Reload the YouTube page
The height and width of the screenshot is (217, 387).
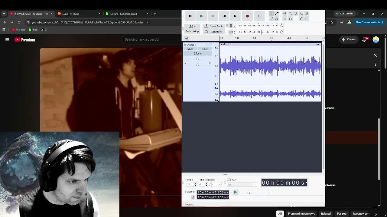tap(19, 22)
